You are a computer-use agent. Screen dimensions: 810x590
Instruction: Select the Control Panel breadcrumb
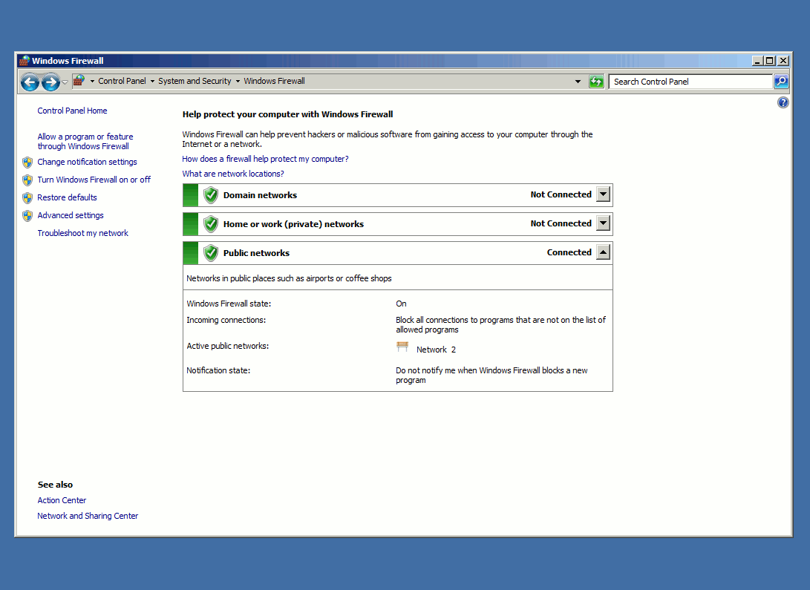click(x=122, y=81)
